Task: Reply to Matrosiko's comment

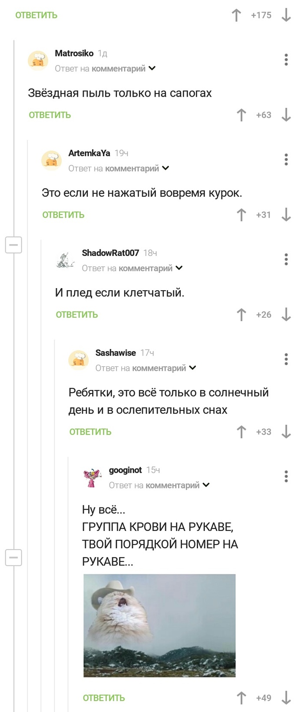Action: pyautogui.click(x=50, y=115)
